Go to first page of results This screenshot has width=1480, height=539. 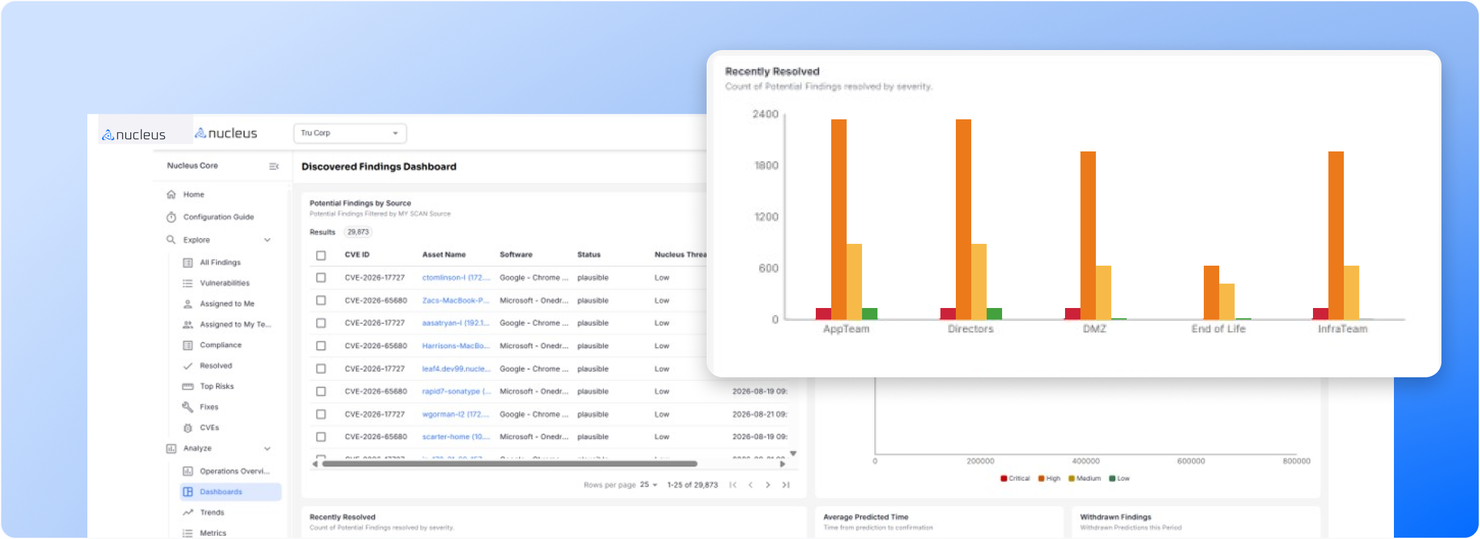point(733,485)
